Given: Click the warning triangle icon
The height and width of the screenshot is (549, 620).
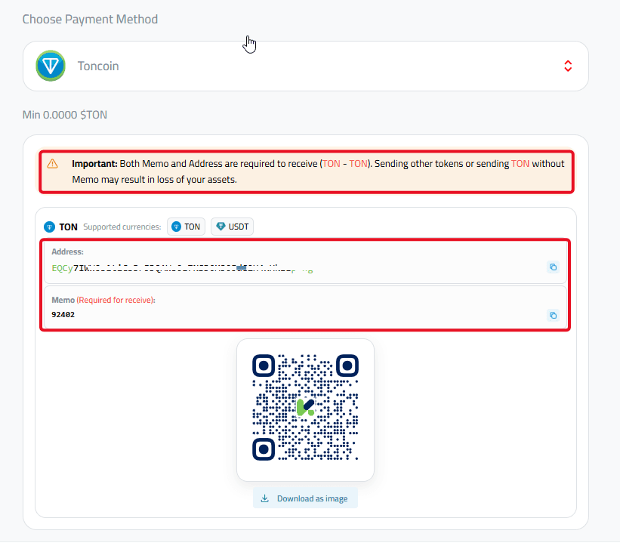Looking at the screenshot, I should 53,164.
